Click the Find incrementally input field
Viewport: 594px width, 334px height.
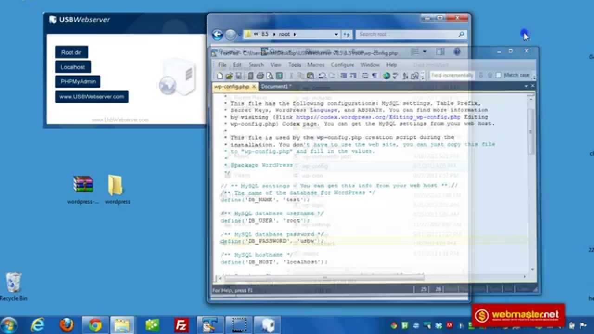point(452,75)
